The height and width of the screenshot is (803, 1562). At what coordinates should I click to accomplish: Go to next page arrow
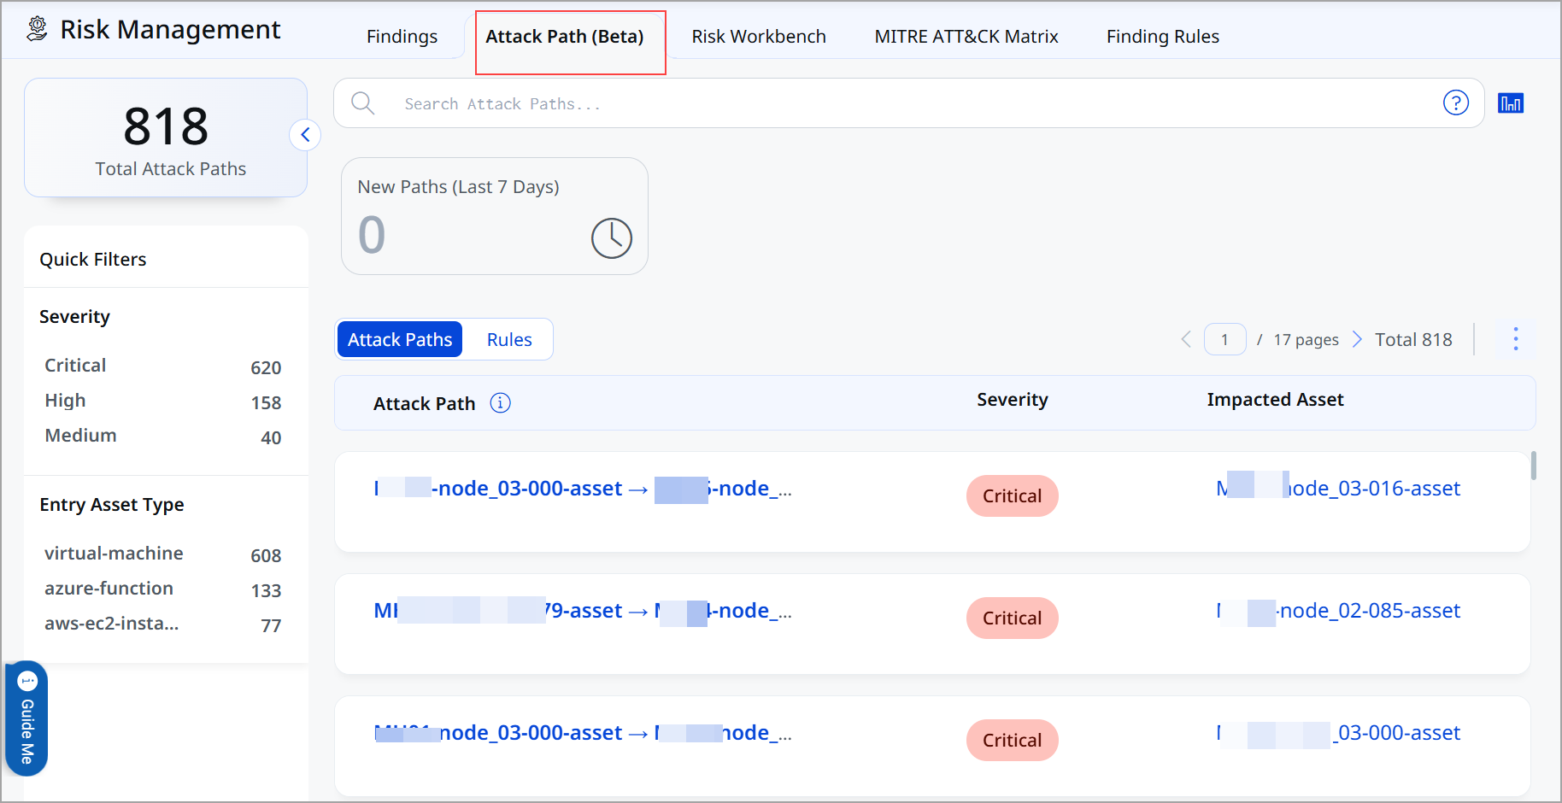pyautogui.click(x=1357, y=339)
